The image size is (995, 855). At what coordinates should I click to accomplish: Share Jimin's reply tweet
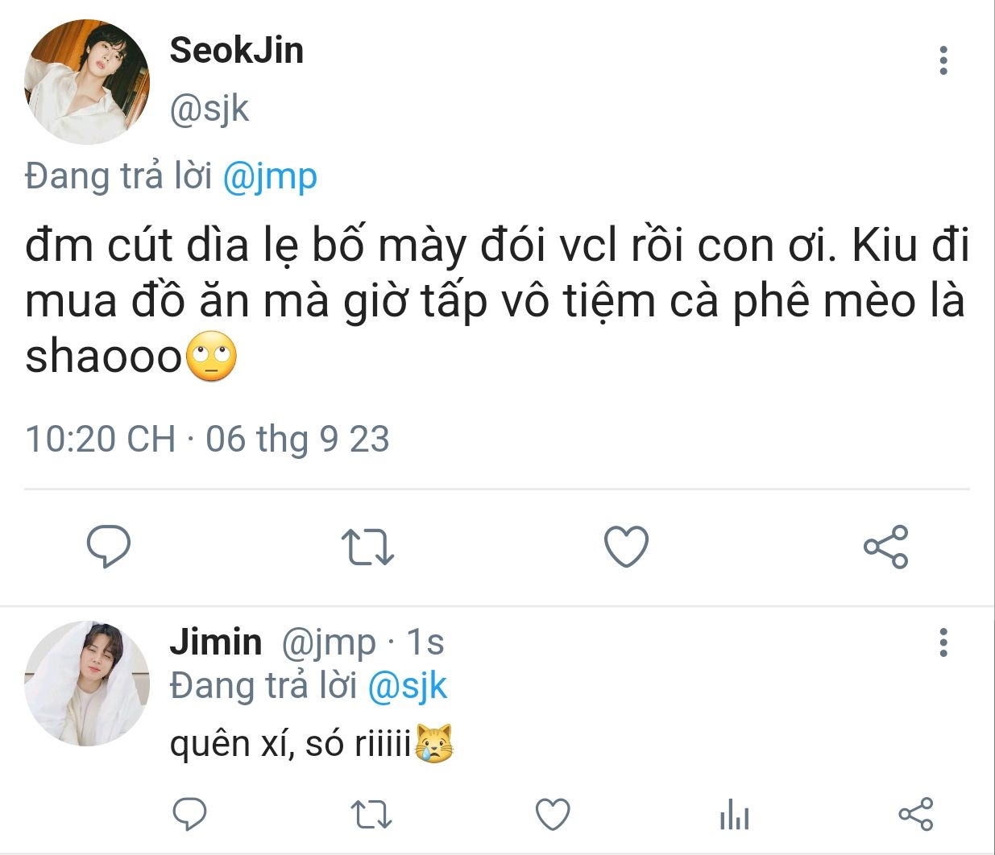[916, 815]
